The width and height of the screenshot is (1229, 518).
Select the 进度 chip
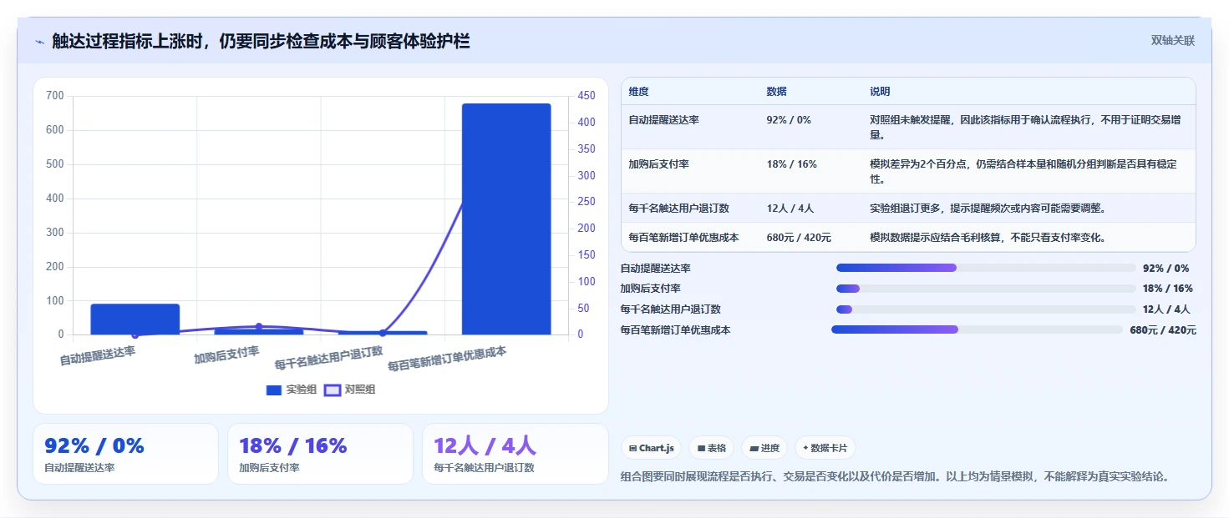[x=764, y=448]
